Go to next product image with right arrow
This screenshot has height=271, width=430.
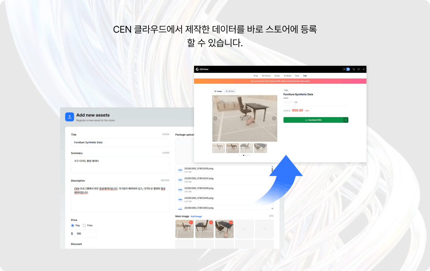click(x=274, y=118)
